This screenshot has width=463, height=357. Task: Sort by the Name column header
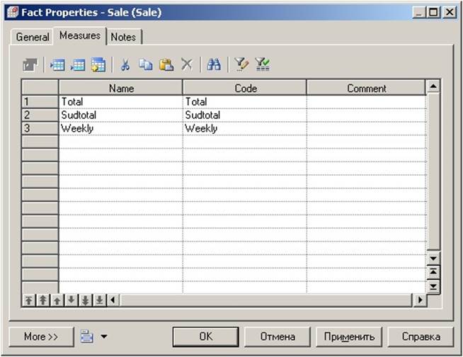pos(121,88)
